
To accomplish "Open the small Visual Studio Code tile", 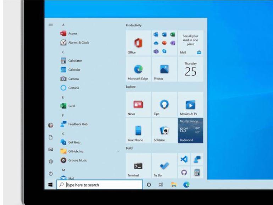I will coord(184,159).
